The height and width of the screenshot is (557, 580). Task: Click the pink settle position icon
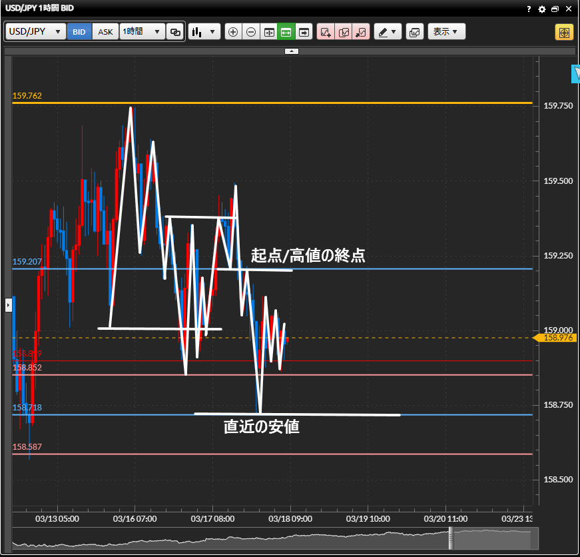pyautogui.click(x=361, y=31)
